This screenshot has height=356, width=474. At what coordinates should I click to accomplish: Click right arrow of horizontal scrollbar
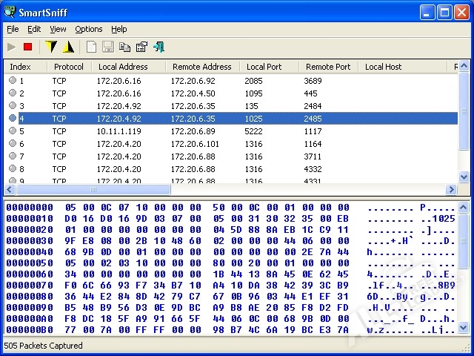pyautogui.click(x=452, y=190)
